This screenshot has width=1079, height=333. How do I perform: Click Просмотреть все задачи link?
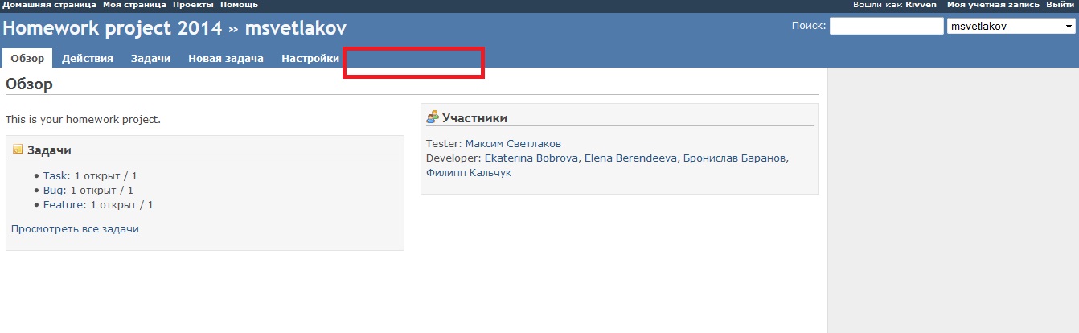pyautogui.click(x=75, y=229)
